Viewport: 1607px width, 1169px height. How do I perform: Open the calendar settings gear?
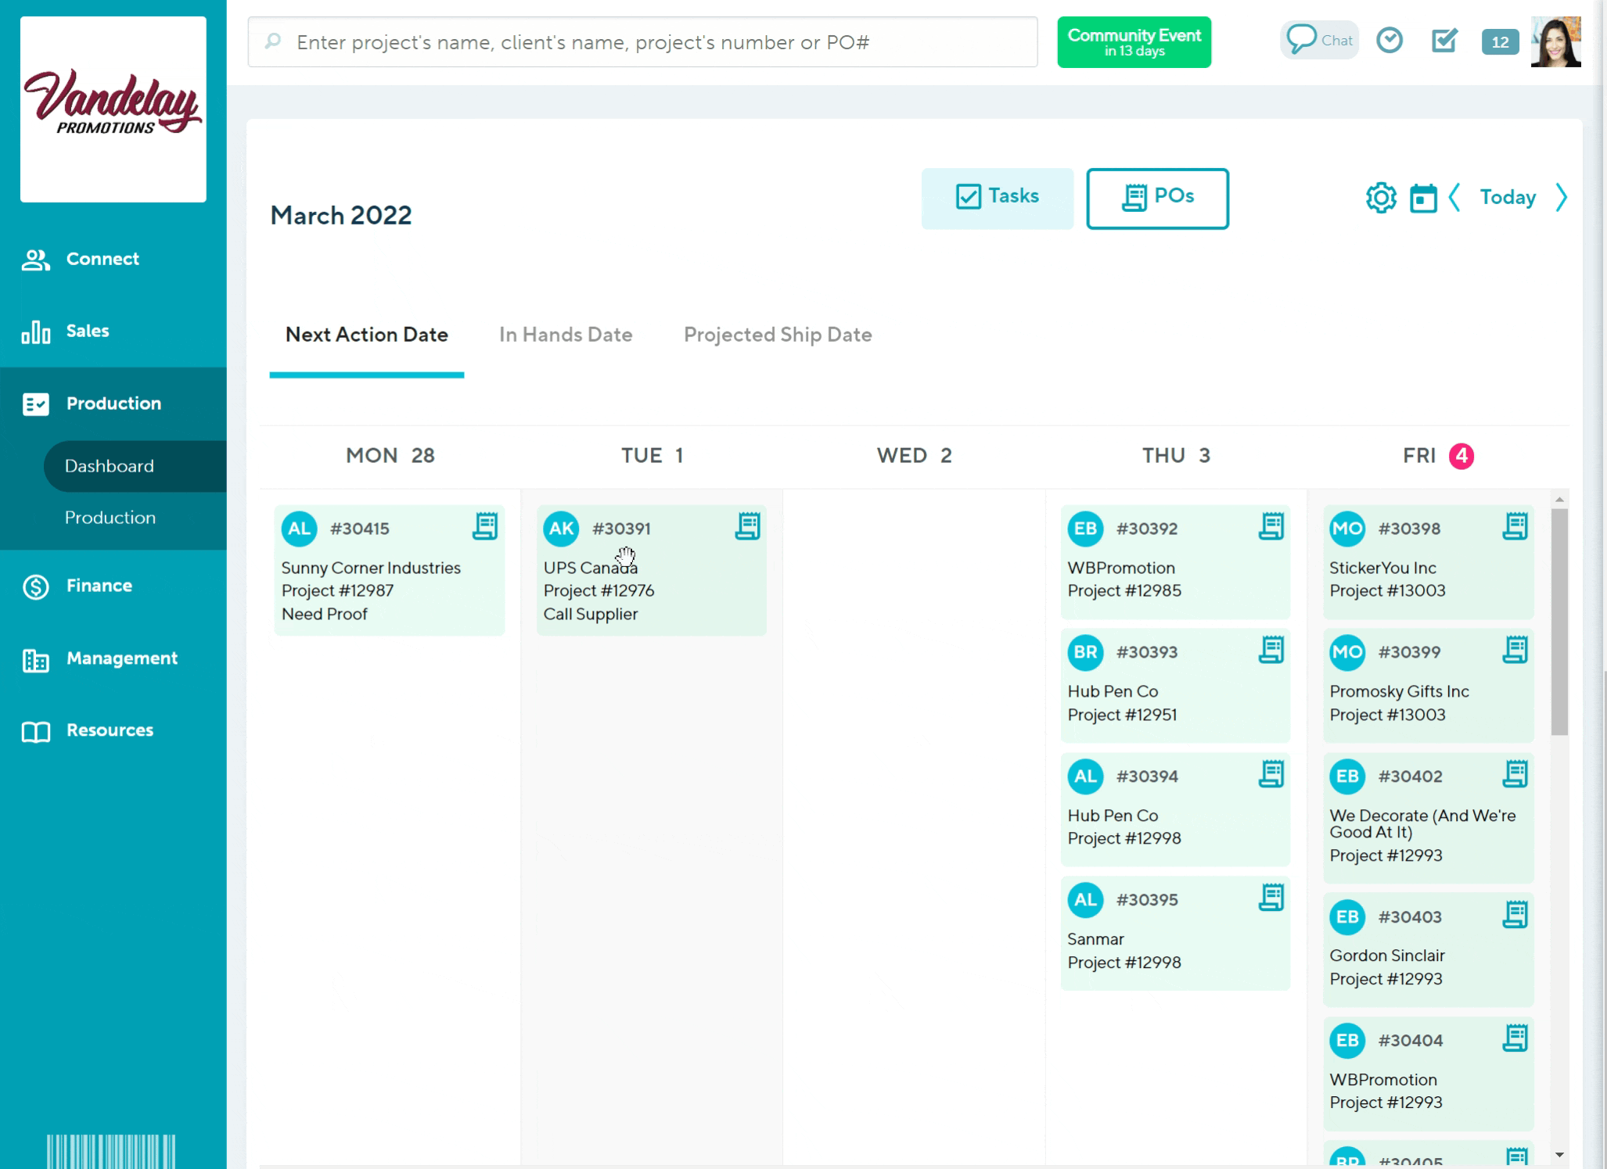(x=1381, y=198)
